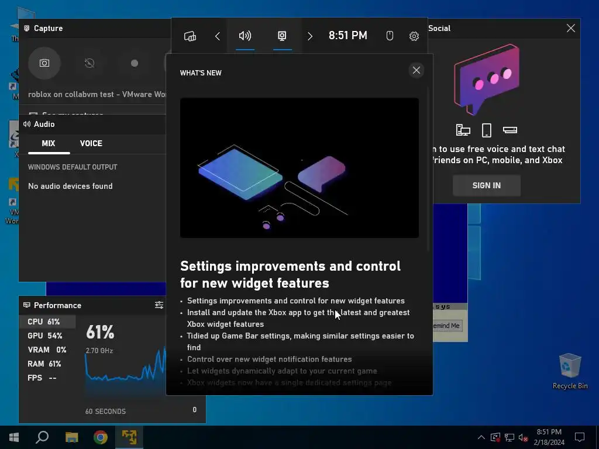
Task: Open the Windows Start menu
Action: (x=14, y=437)
